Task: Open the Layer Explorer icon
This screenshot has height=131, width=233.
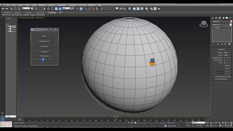Action: coord(130,9)
